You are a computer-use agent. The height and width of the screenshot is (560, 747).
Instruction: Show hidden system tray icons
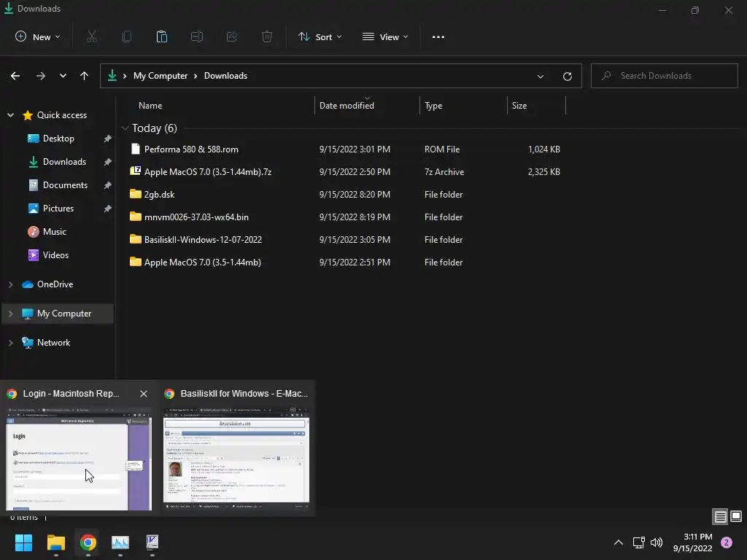pyautogui.click(x=619, y=542)
